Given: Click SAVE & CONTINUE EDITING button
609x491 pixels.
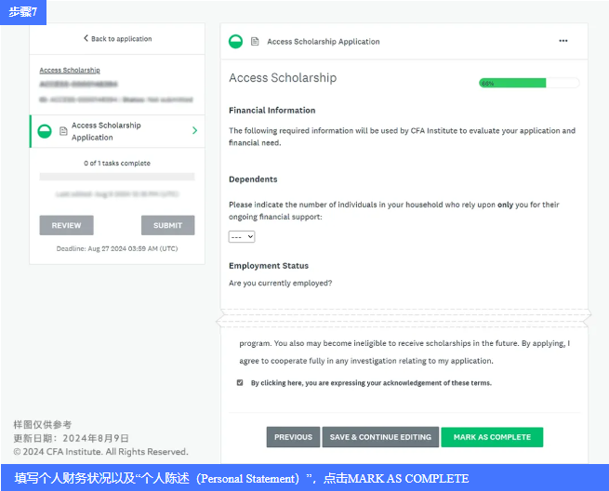Looking at the screenshot, I should pos(380,437).
